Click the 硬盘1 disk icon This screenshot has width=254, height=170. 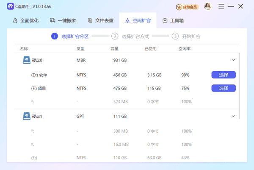26,116
